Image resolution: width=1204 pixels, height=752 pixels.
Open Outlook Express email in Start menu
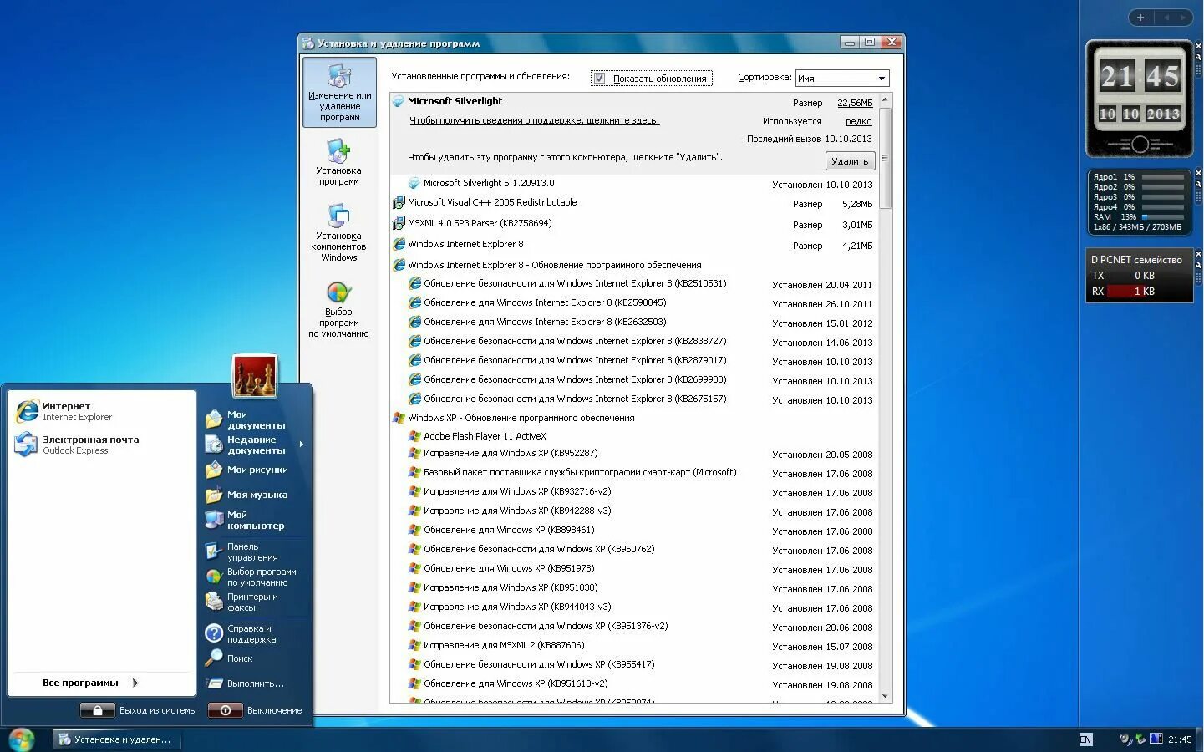pos(77,445)
